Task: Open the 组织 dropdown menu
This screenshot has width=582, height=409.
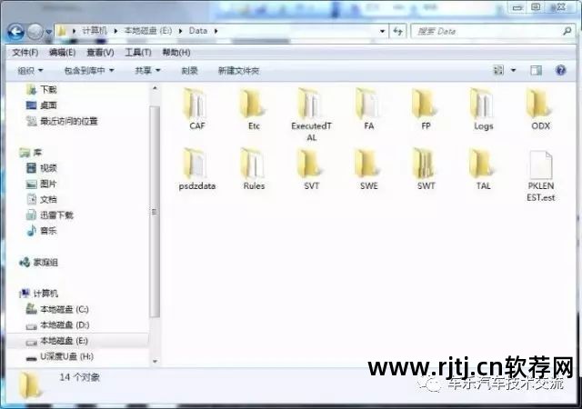Action: [x=30, y=71]
